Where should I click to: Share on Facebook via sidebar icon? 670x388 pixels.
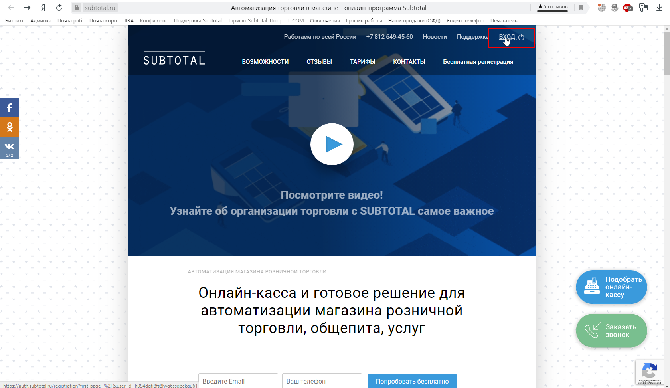pyautogui.click(x=10, y=108)
